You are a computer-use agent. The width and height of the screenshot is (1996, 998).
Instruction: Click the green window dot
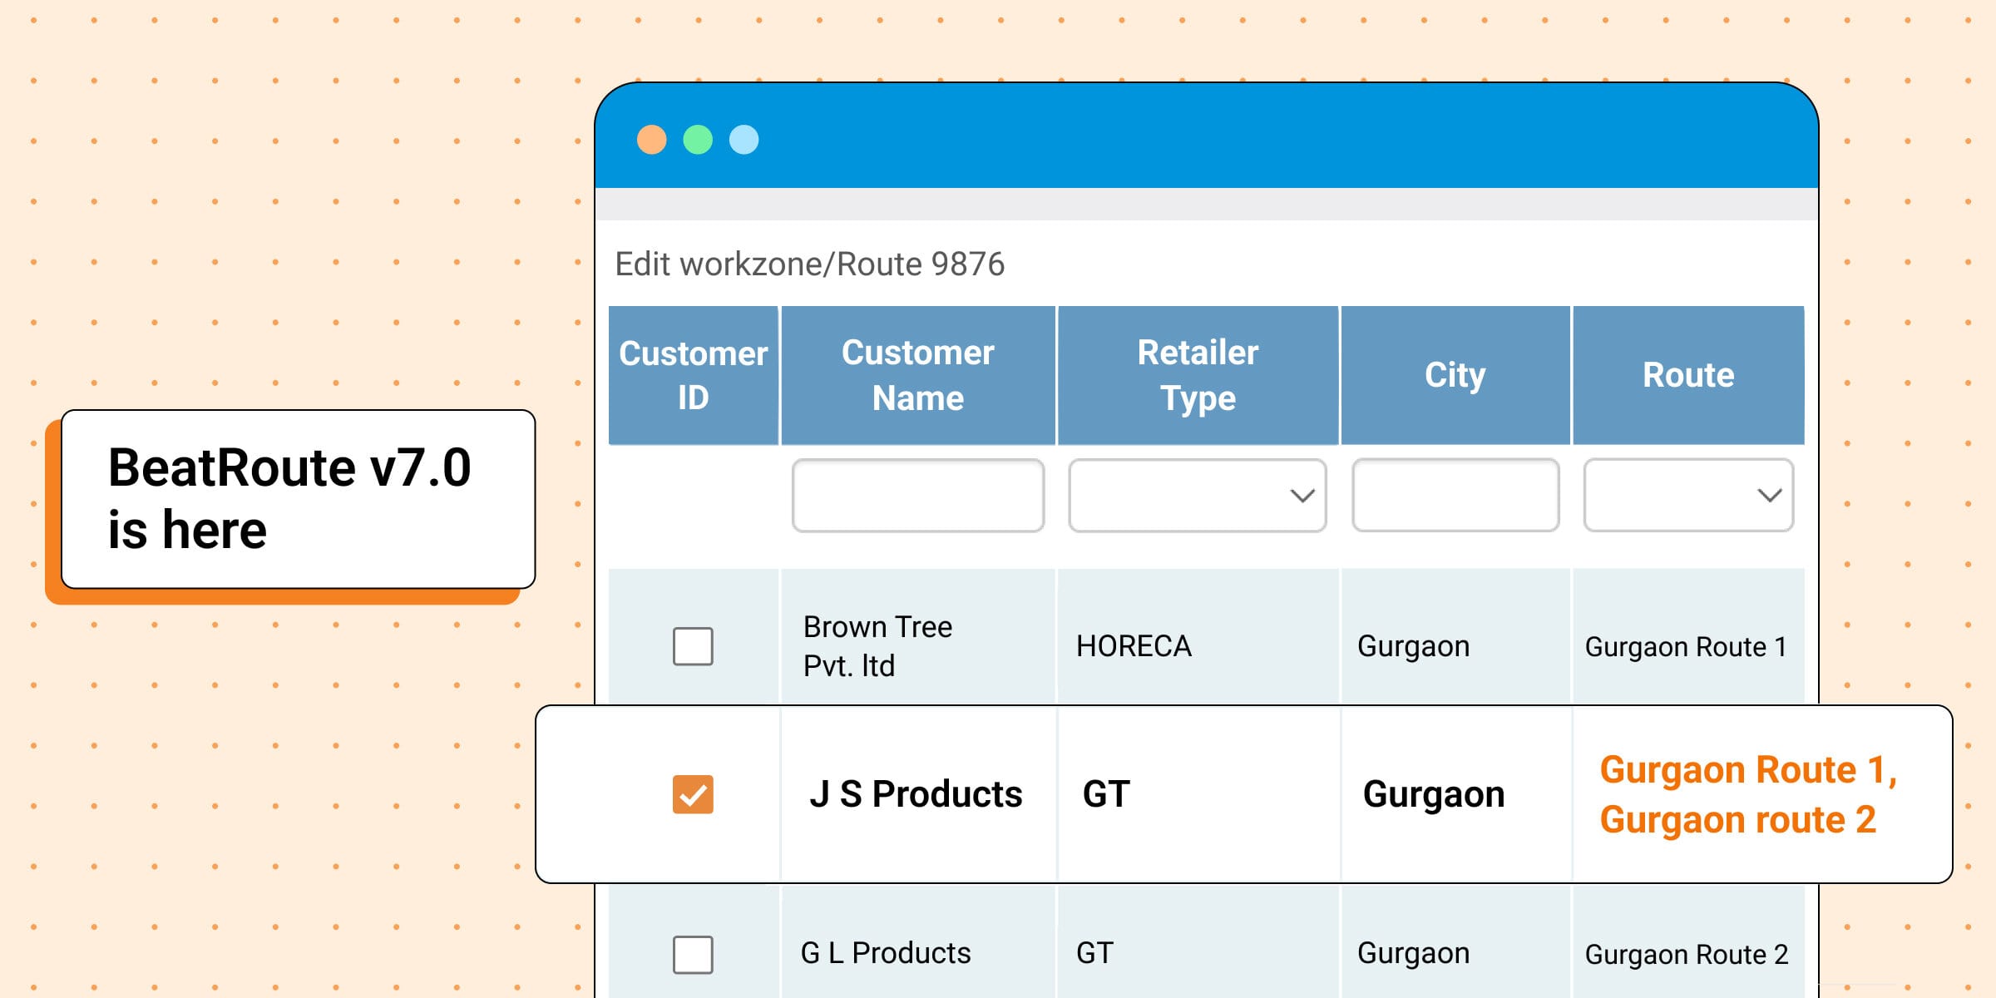click(698, 140)
